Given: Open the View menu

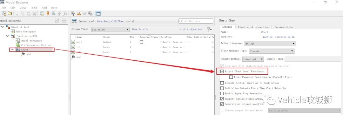Looking at the screenshot, I should pyautogui.click(x=23, y=8).
